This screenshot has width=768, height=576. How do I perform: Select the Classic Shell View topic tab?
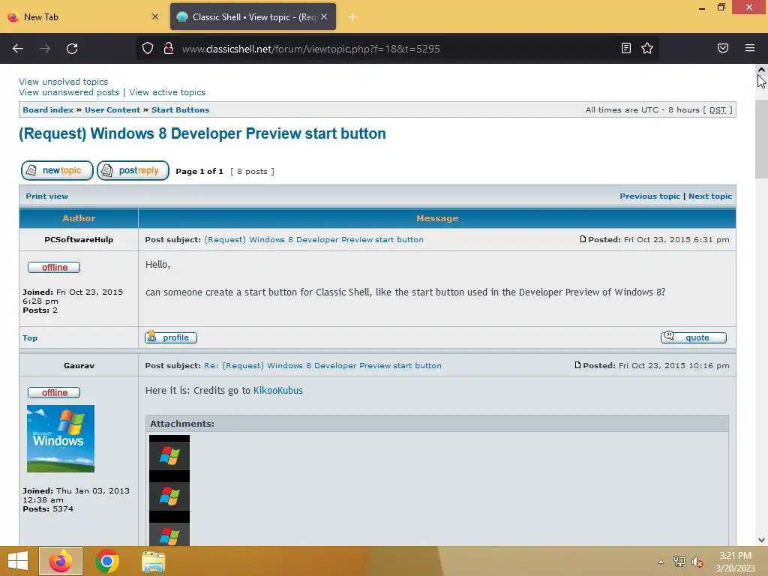click(253, 16)
